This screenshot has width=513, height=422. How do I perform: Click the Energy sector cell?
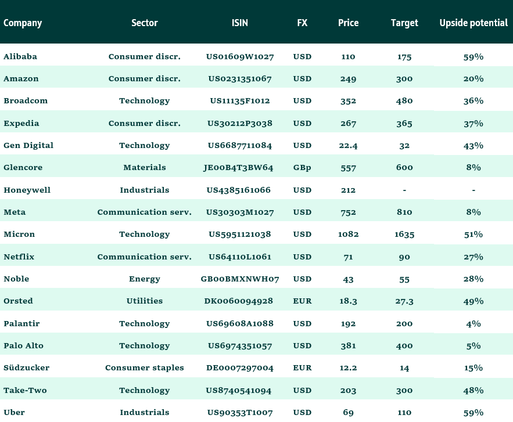145,279
